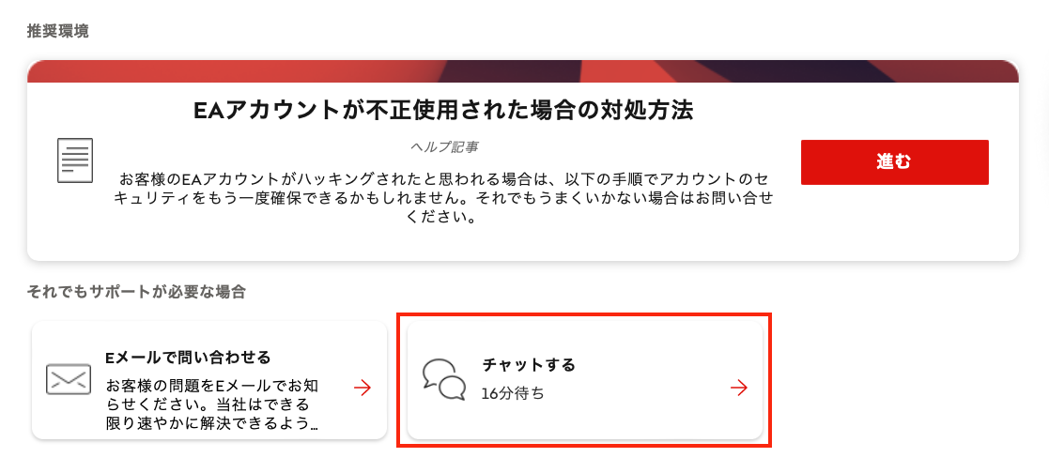Click the それでもサポートが必要な場合 heading
1049x473 pixels.
136,292
